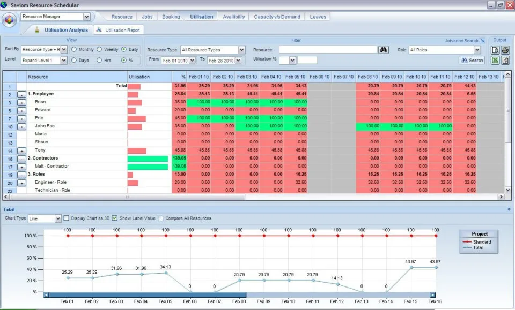Click right arrow of the chart scroll bar
The width and height of the screenshot is (515, 310).
(x=432, y=295)
